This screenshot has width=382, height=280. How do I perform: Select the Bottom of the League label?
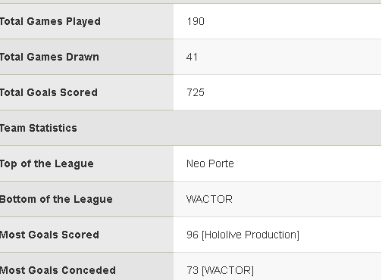click(56, 199)
